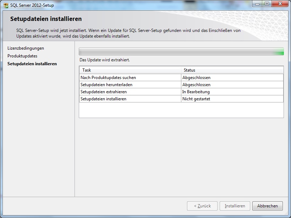Maximize the SQL Server setup window
This screenshot has height=218, width=291.
[267, 4]
